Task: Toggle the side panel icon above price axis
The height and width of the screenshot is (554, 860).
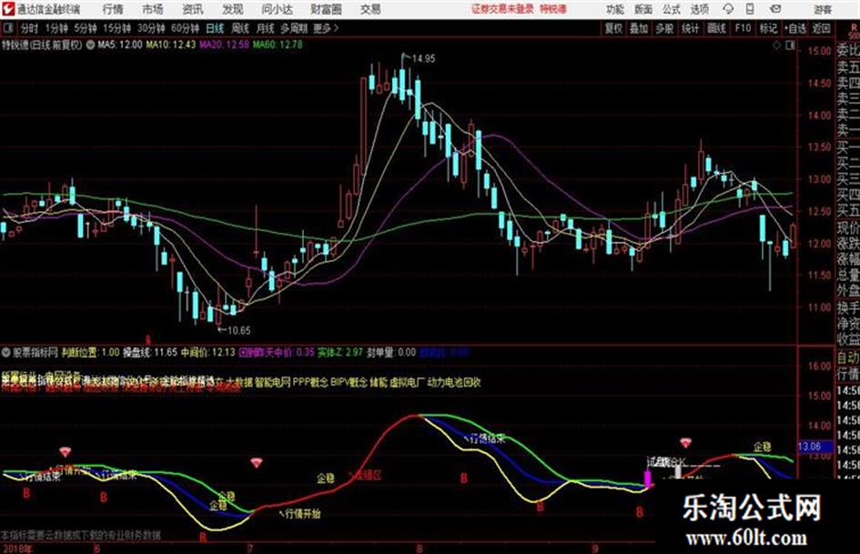Action: (x=790, y=45)
